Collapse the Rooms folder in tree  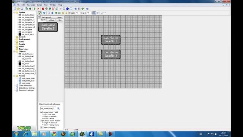point(14,76)
